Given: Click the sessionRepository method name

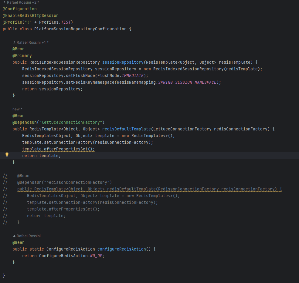Looking at the screenshot, I should pos(123,62).
